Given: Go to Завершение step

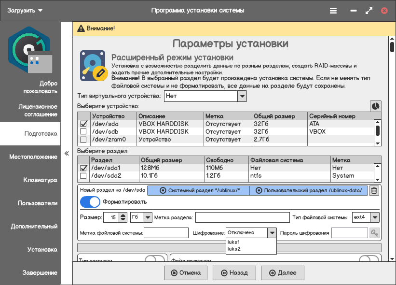Looking at the screenshot, I should 40,272.
